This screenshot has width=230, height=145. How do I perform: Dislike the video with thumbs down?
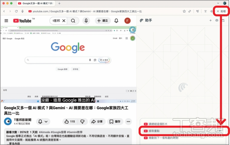tap(82, 122)
